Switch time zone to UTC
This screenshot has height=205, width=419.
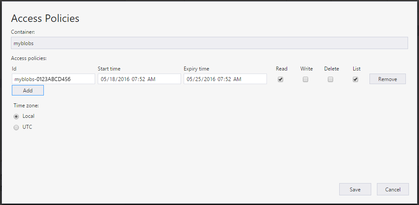[x=17, y=127]
